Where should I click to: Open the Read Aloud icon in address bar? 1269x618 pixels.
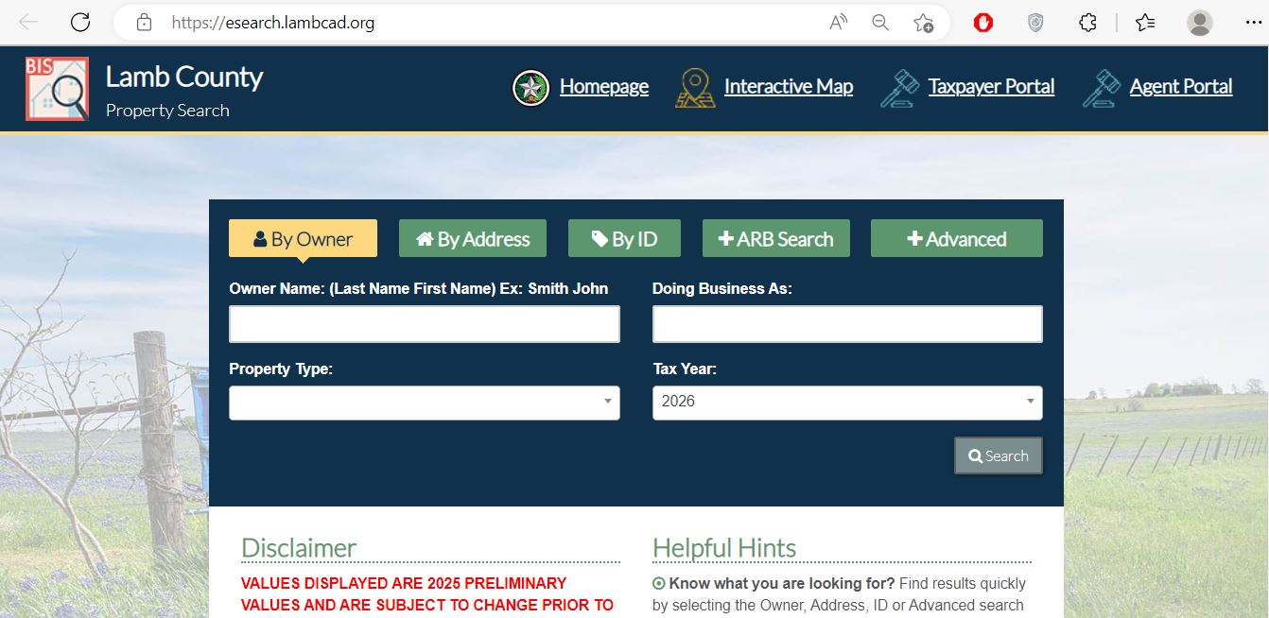pyautogui.click(x=838, y=23)
